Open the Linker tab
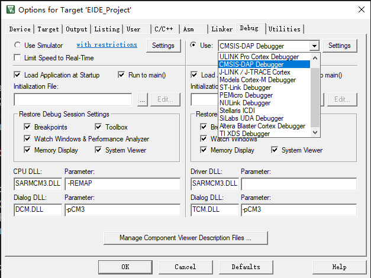371x278 pixels. pyautogui.click(x=222, y=29)
